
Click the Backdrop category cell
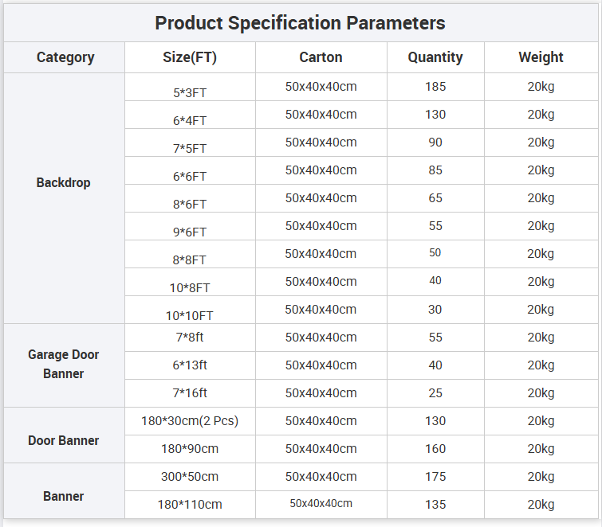pos(64,182)
